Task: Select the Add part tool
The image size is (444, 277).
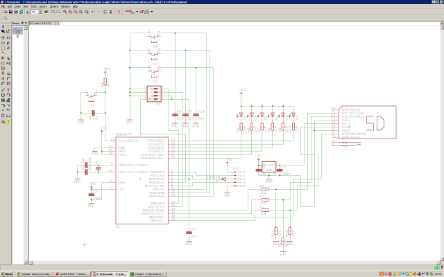Action: (x=8, y=58)
